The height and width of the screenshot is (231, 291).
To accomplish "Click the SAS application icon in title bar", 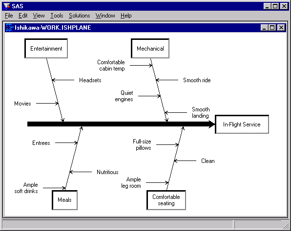I will 7,6.
